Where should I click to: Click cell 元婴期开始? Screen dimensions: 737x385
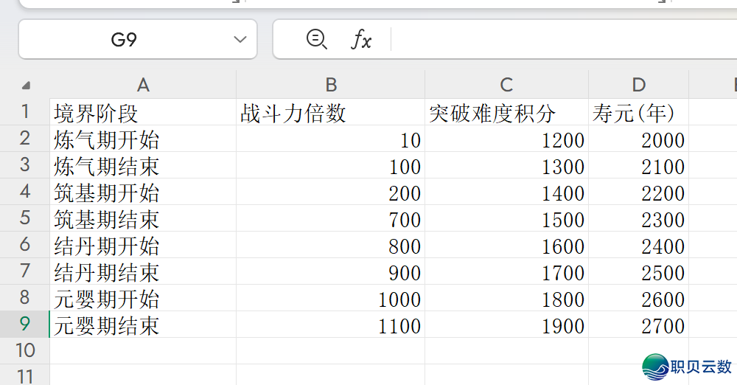click(143, 297)
